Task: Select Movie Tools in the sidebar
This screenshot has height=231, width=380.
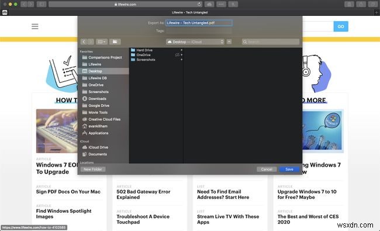Action: (103, 112)
